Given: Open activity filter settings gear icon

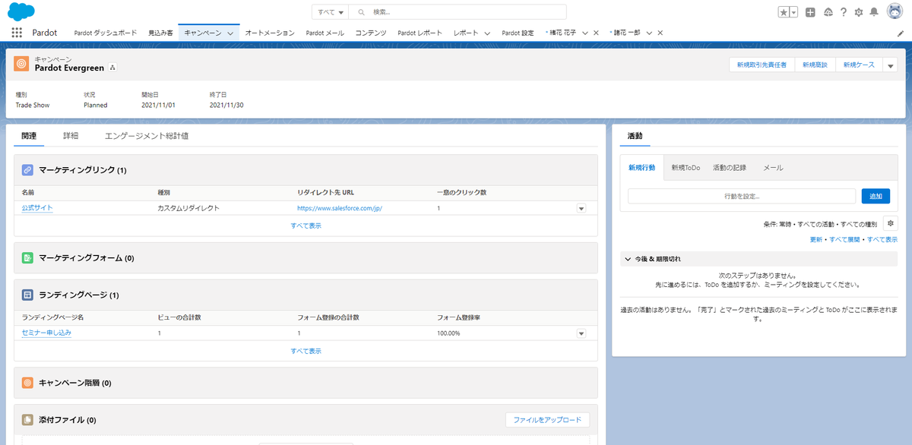Looking at the screenshot, I should click(x=891, y=223).
